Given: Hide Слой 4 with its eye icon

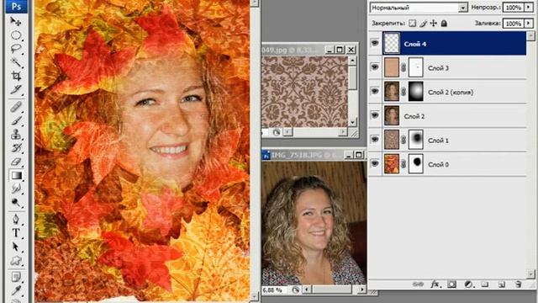Looking at the screenshot, I should [375, 43].
